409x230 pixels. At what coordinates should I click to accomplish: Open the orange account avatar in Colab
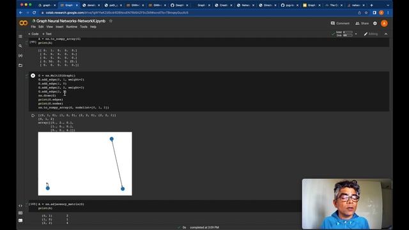pyautogui.click(x=384, y=23)
